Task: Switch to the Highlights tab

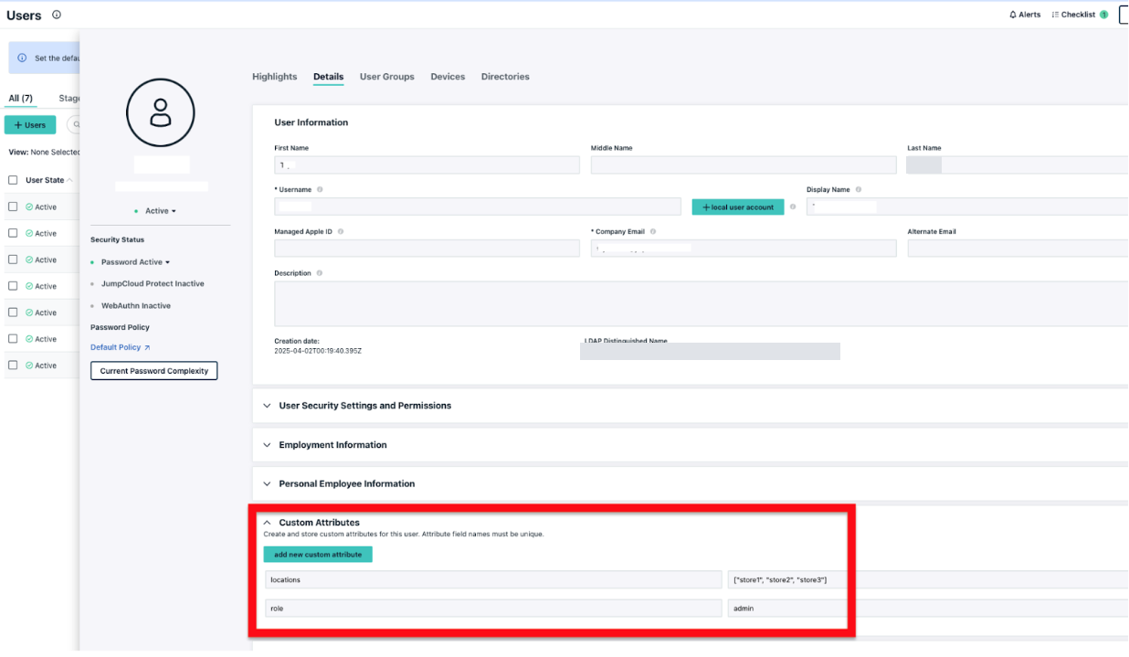Action: 275,77
